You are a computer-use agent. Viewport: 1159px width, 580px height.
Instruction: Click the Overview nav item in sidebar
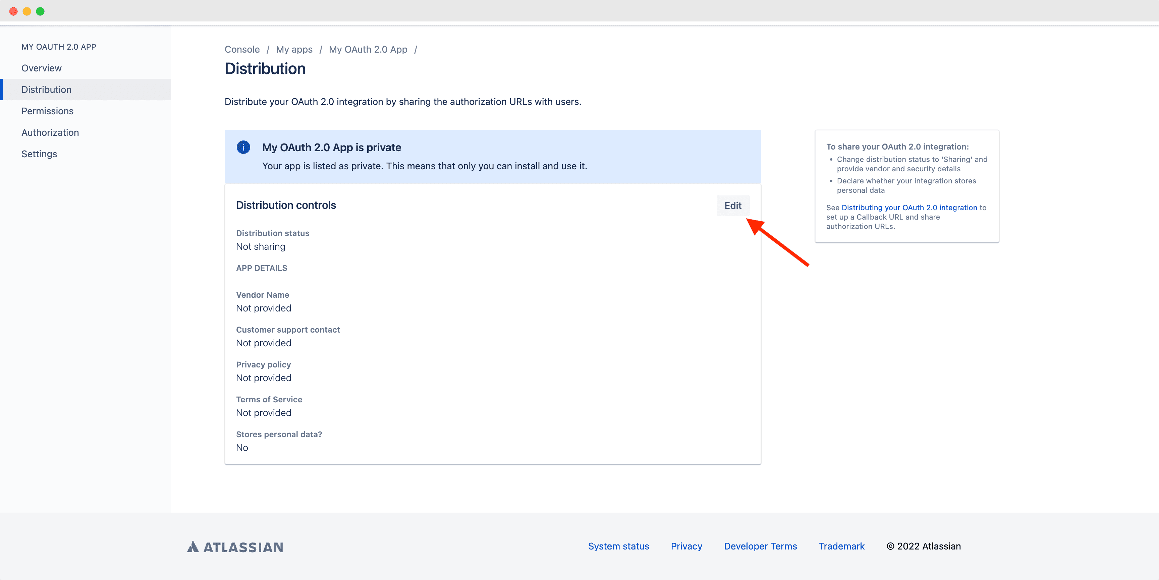pyautogui.click(x=42, y=67)
